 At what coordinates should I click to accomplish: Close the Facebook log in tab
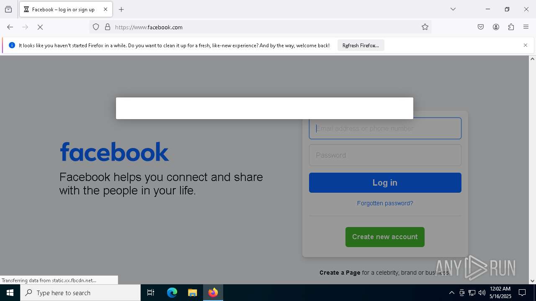point(106,9)
